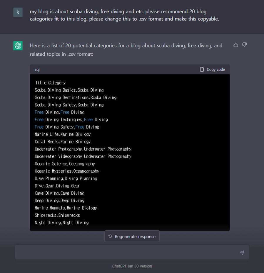The height and width of the screenshot is (273, 264).
Task: Click the line Dive Gear,Diving Gear
Action: click(57, 186)
